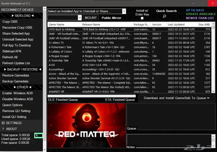Click Download and Install Game/Add To Queue

pos(177,98)
